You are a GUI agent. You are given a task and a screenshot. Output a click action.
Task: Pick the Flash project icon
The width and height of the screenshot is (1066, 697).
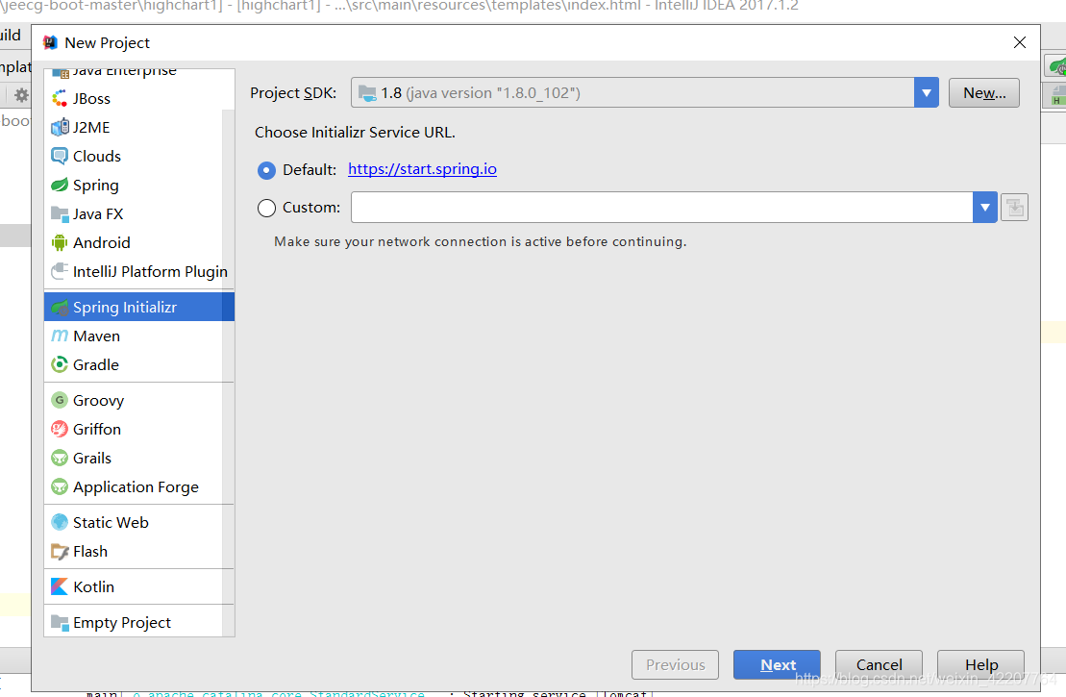click(60, 552)
